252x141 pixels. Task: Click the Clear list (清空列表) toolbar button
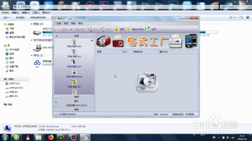[77, 29]
